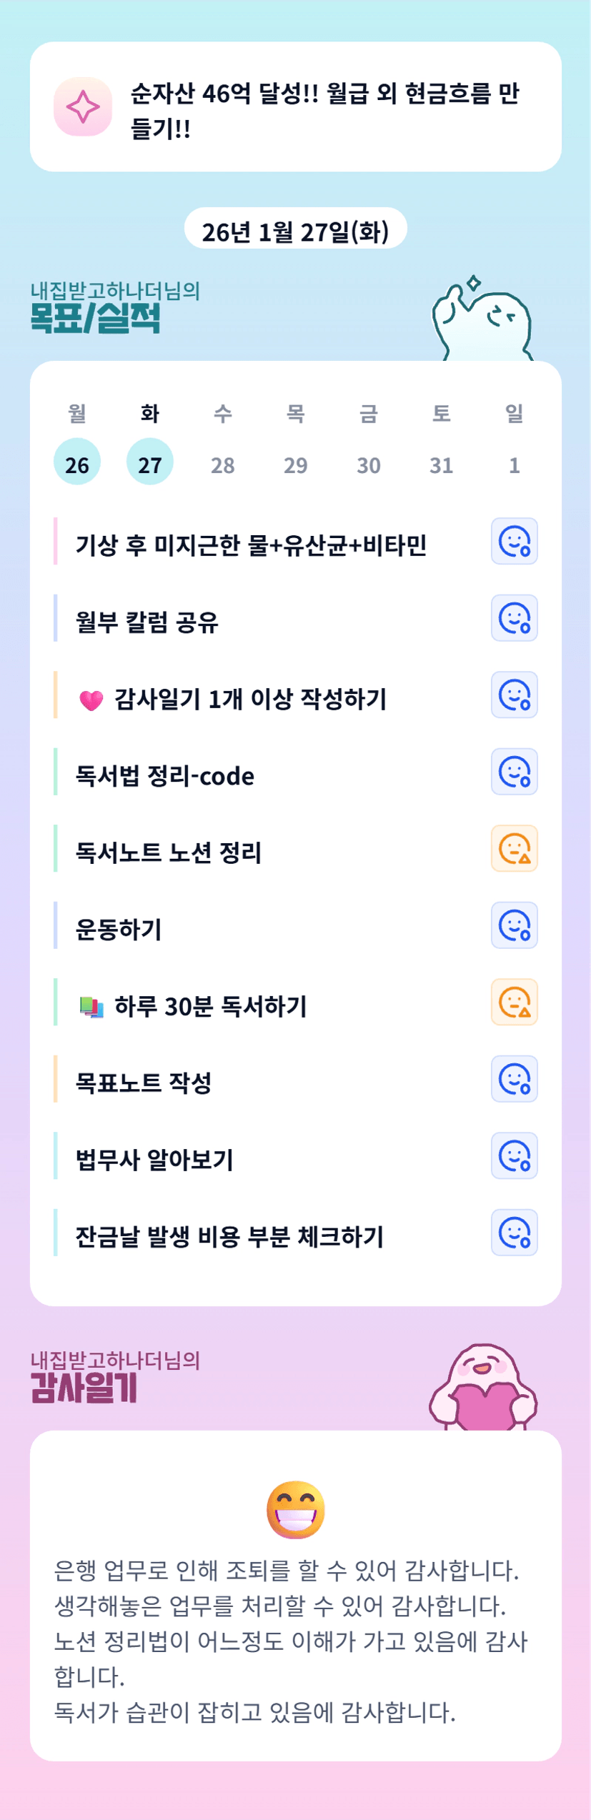Image resolution: width=591 pixels, height=1820 pixels.
Task: Switch to Wednesday 28
Action: [223, 464]
